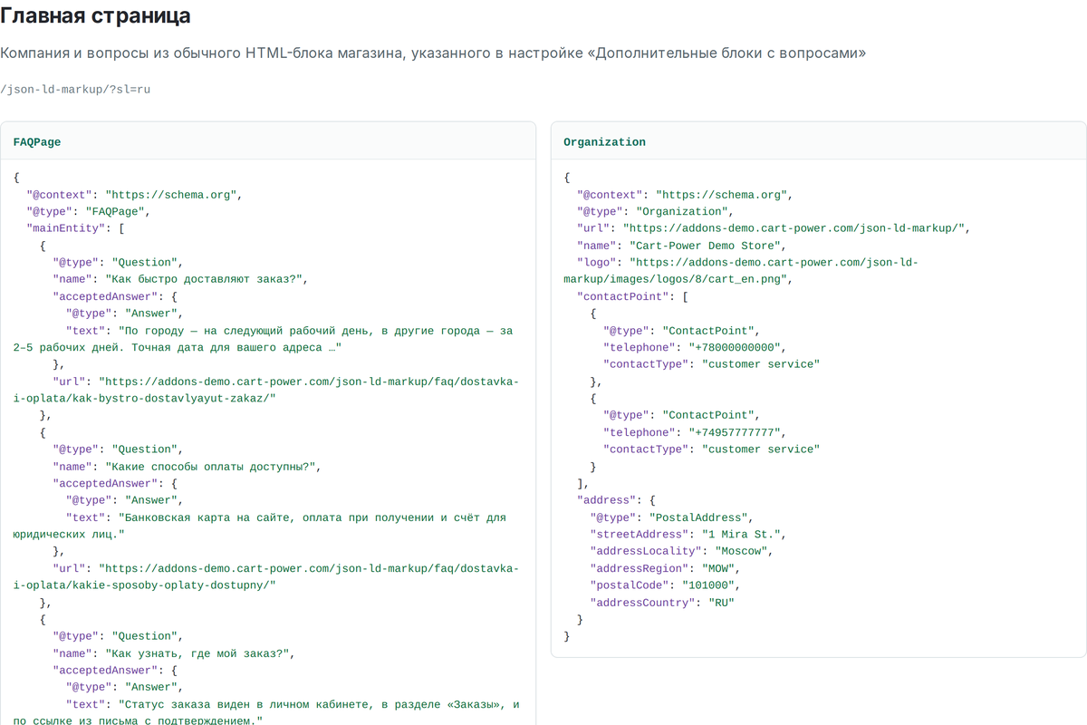
Task: Select the path text "/json-ld-markup/?sl=ru"
Action: pyautogui.click(x=74, y=89)
